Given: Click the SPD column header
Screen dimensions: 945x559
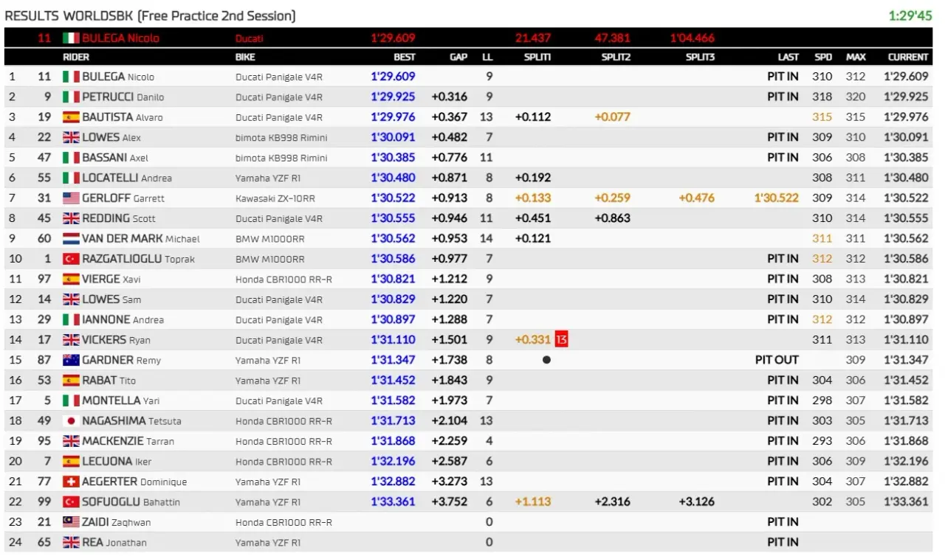Looking at the screenshot, I should point(823,57).
